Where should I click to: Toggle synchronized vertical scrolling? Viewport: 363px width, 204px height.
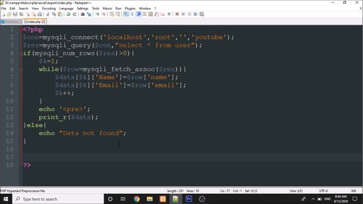tap(112, 14)
